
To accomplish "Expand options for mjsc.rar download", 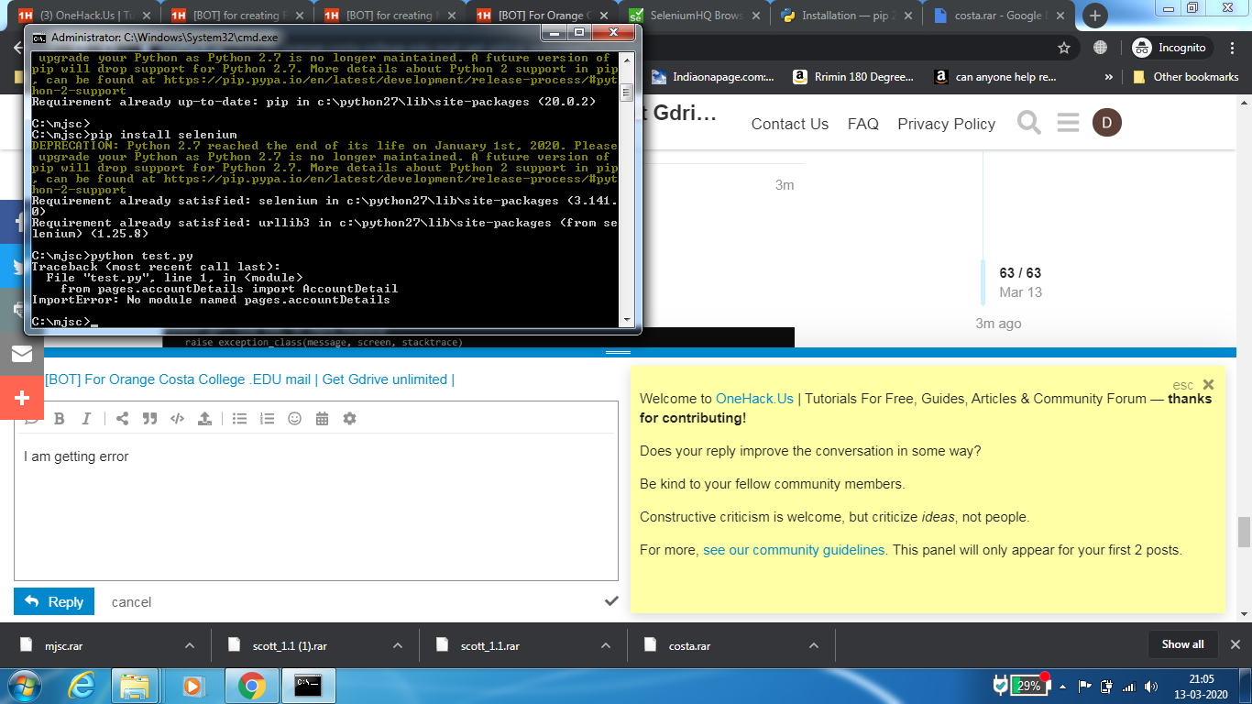I will pyautogui.click(x=190, y=645).
